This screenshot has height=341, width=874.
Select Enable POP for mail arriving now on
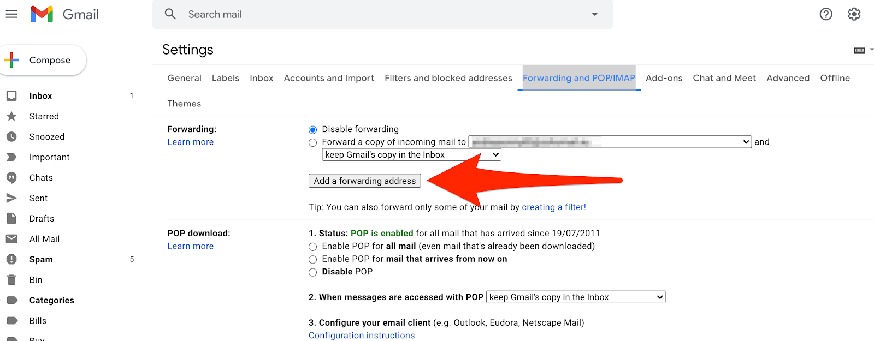pyautogui.click(x=312, y=260)
